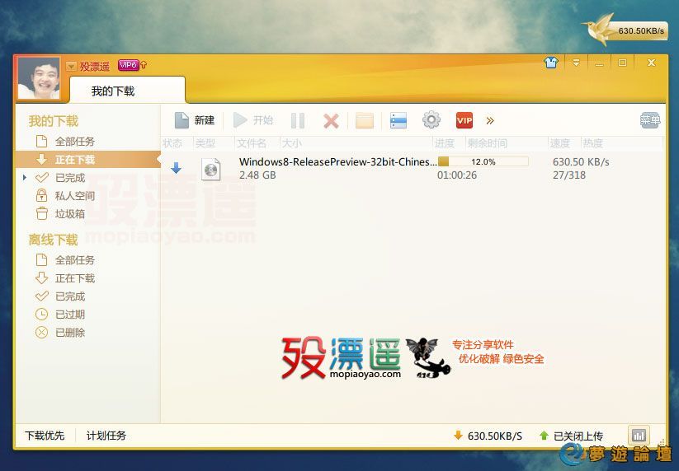This screenshot has height=471, width=679.
Task: Click 下载优先 in the status bar
Action: point(45,436)
